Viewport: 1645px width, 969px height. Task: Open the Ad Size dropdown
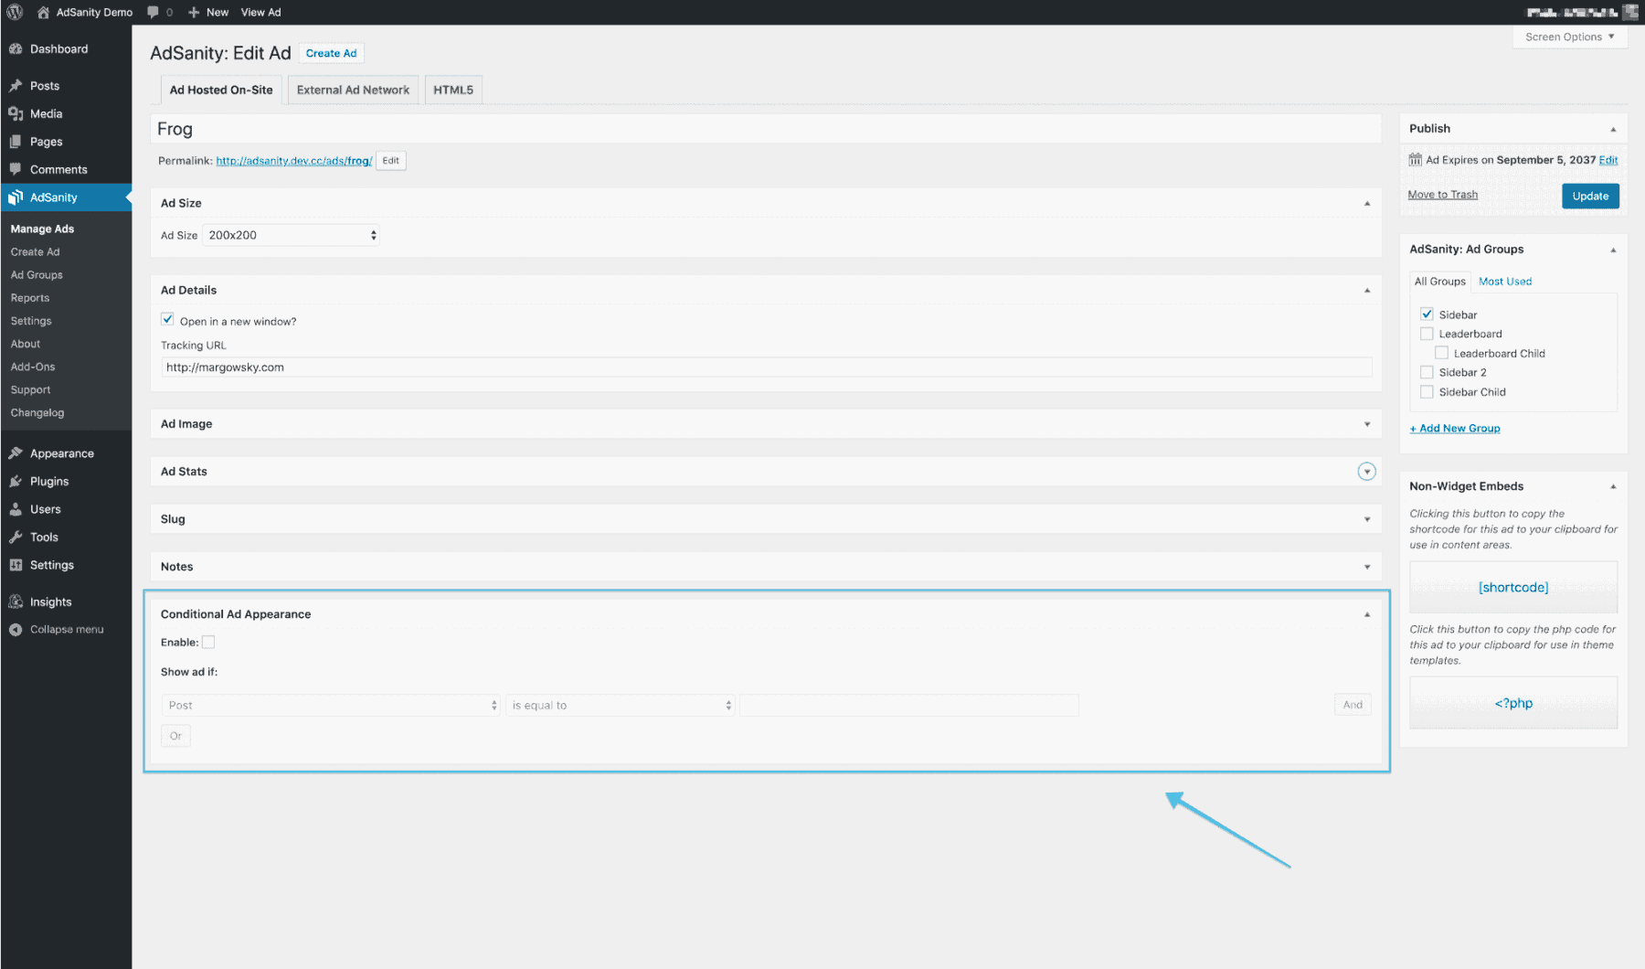[290, 235]
